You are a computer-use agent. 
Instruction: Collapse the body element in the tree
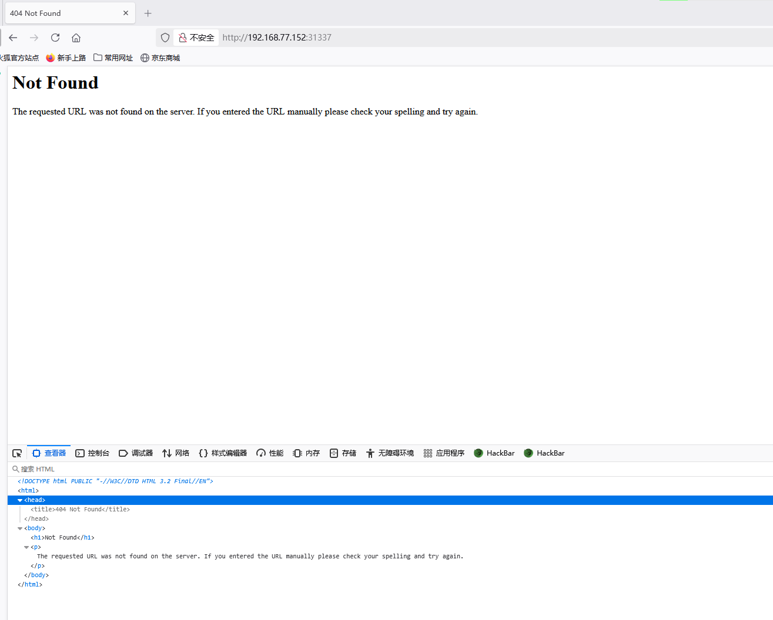pos(20,528)
